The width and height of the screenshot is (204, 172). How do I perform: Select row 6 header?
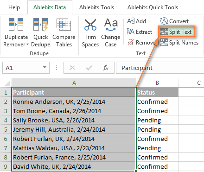point(6,139)
